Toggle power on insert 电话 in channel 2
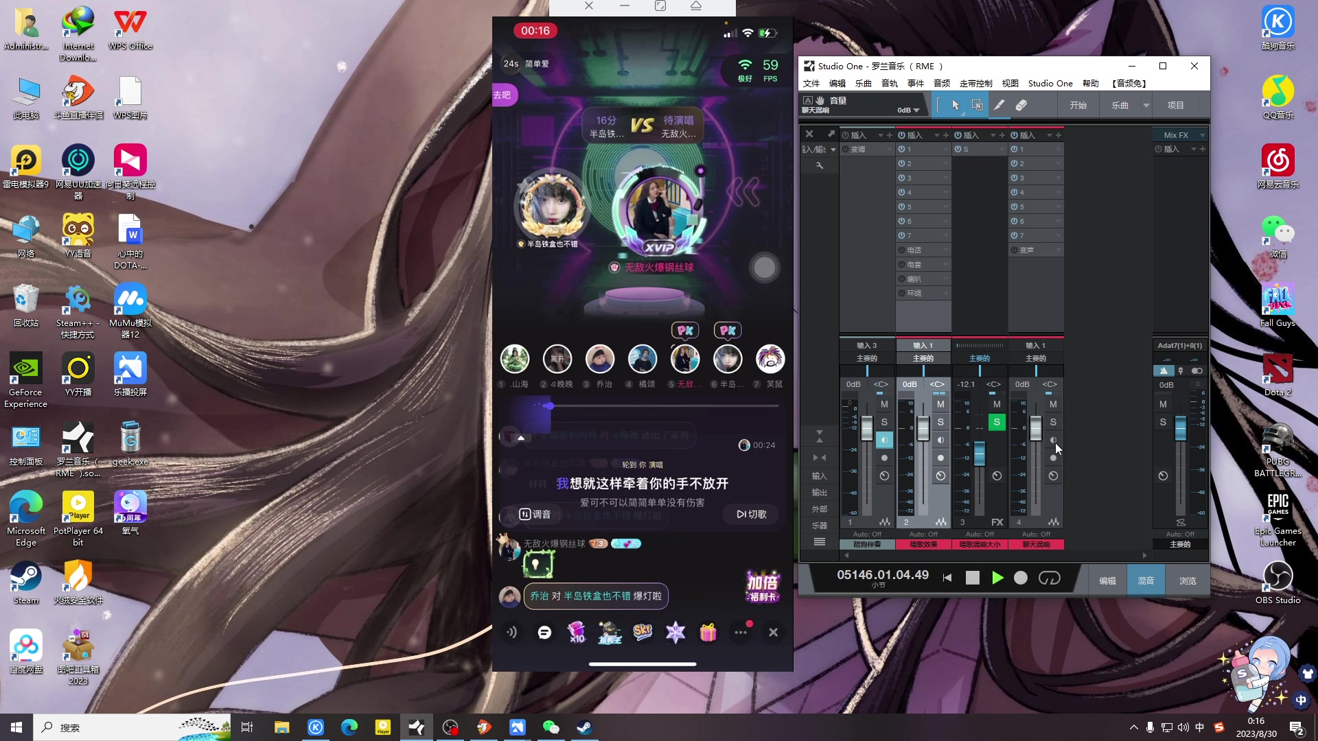1318x741 pixels. click(902, 250)
